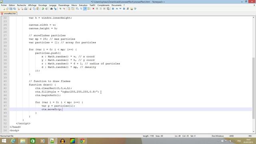
Task: Create a new document from toolbar
Action: click(x=4, y=9)
